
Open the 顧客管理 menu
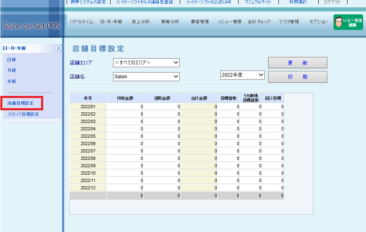click(200, 22)
